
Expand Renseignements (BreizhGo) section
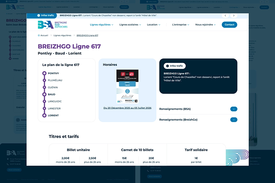tap(233, 120)
